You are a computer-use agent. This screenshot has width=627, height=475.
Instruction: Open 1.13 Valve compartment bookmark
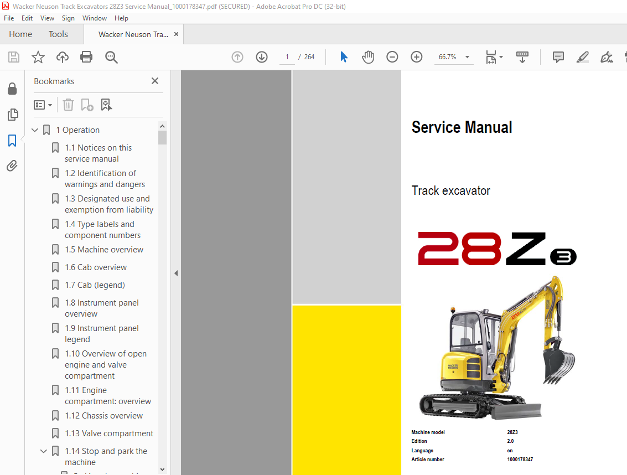click(x=109, y=433)
